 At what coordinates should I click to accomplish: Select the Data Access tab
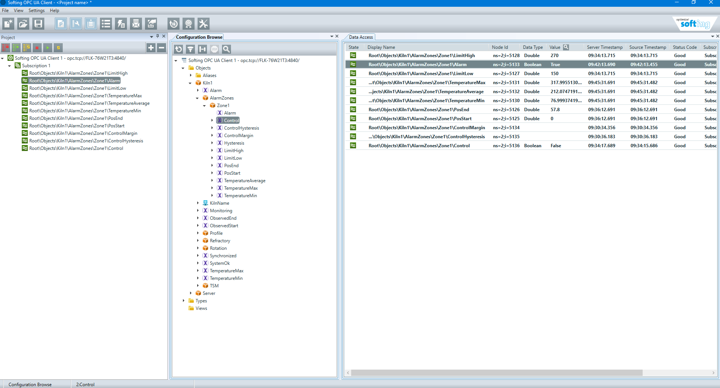pyautogui.click(x=361, y=37)
